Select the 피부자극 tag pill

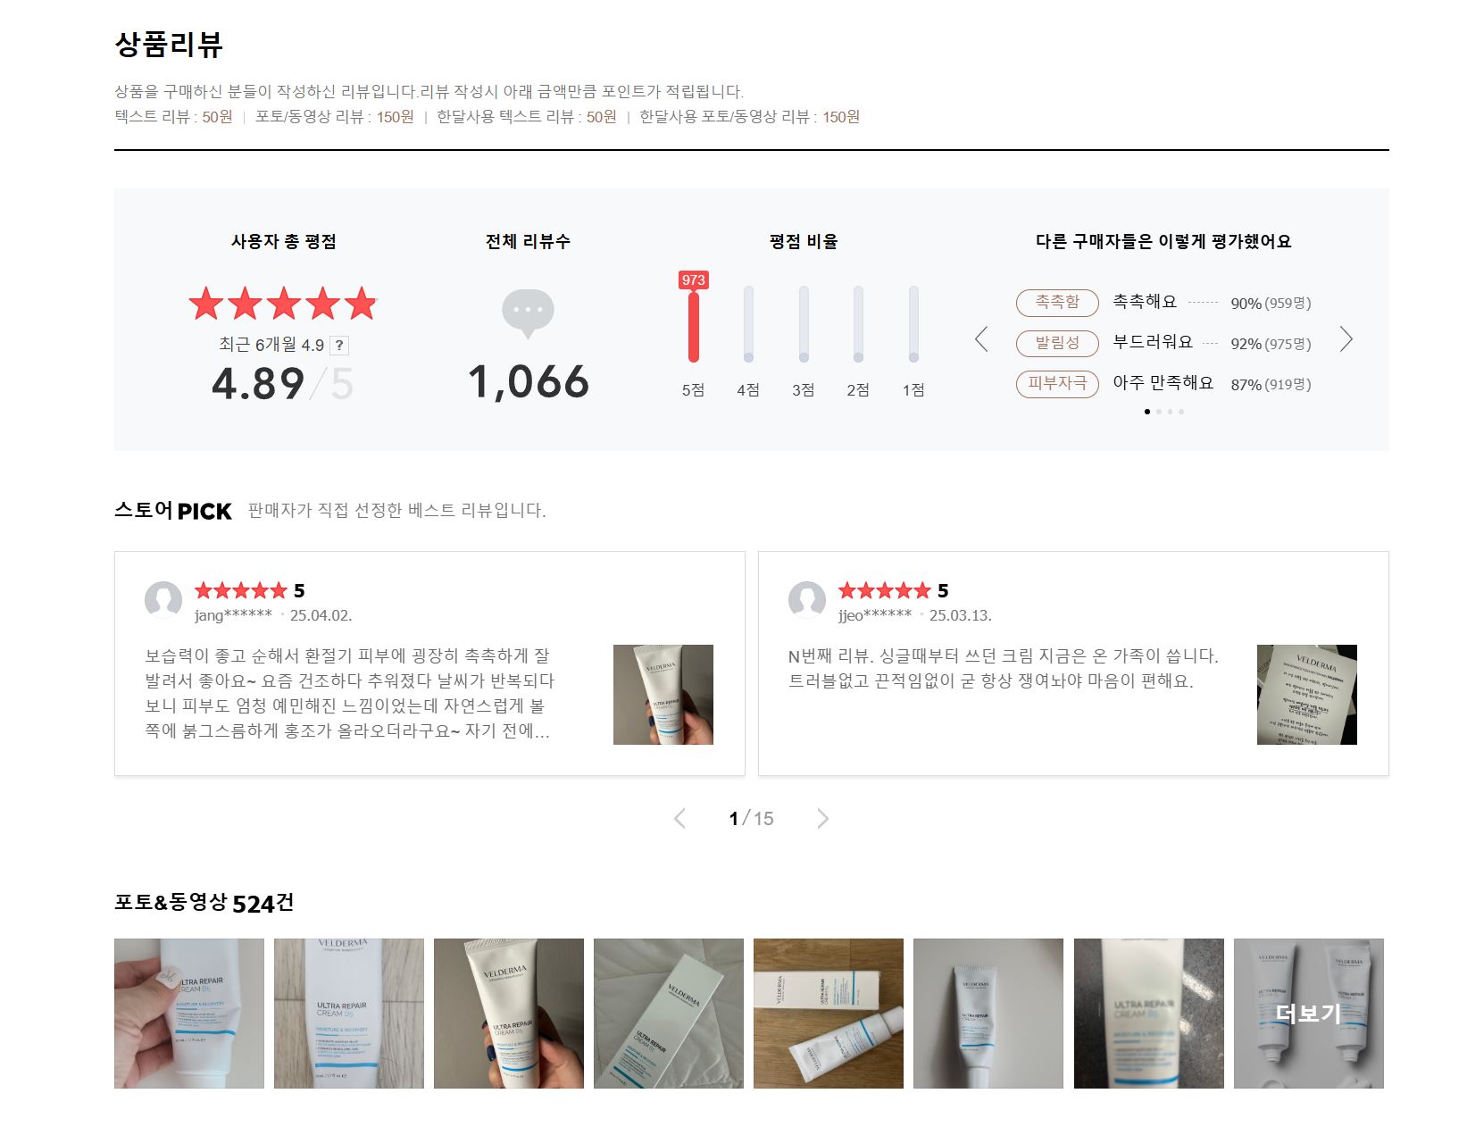[x=1057, y=384]
